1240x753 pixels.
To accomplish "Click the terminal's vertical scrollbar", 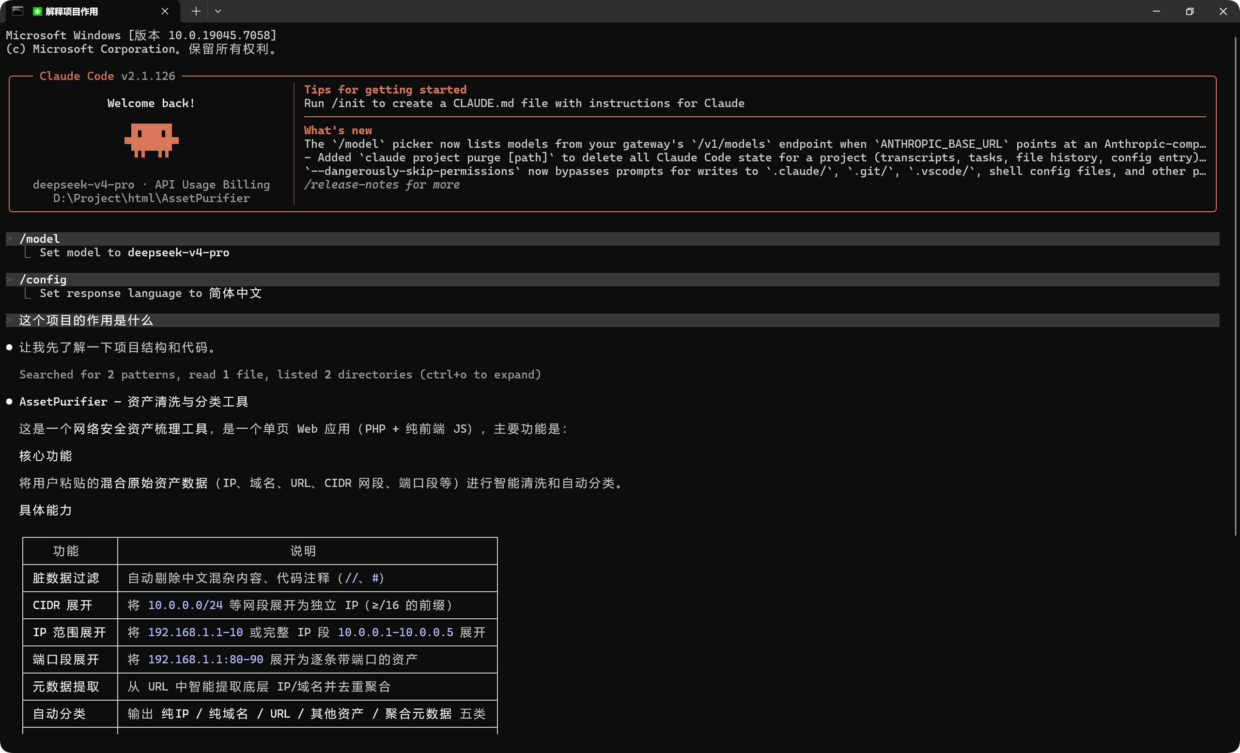I will 1236,287.
